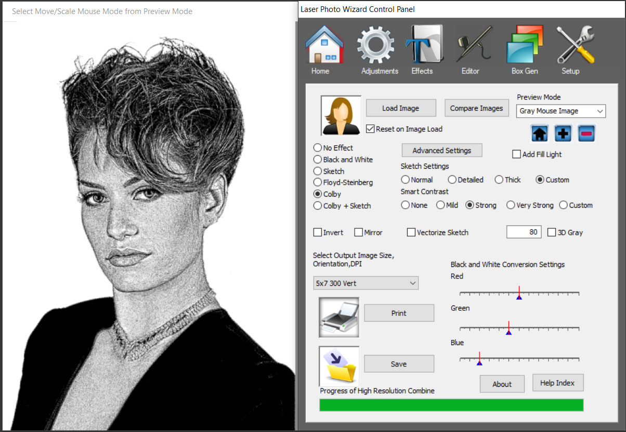Click the value field showing 80
This screenshot has width=626, height=432.
524,232
